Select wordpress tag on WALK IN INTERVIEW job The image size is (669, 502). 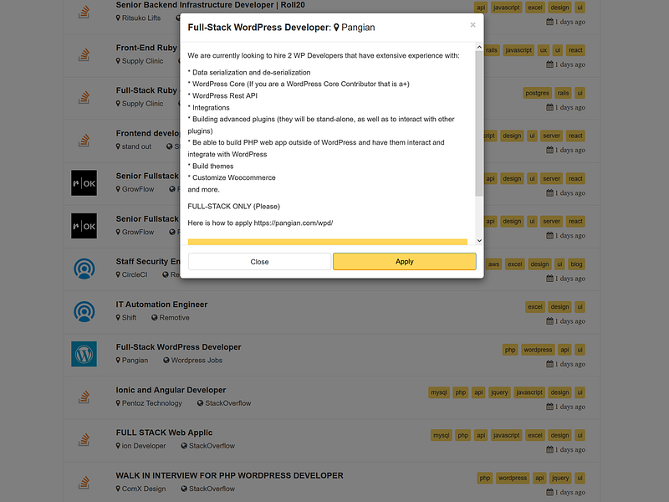513,478
